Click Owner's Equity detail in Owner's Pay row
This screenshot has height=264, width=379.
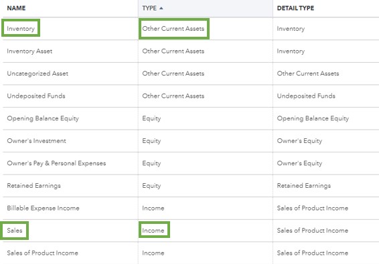point(299,163)
